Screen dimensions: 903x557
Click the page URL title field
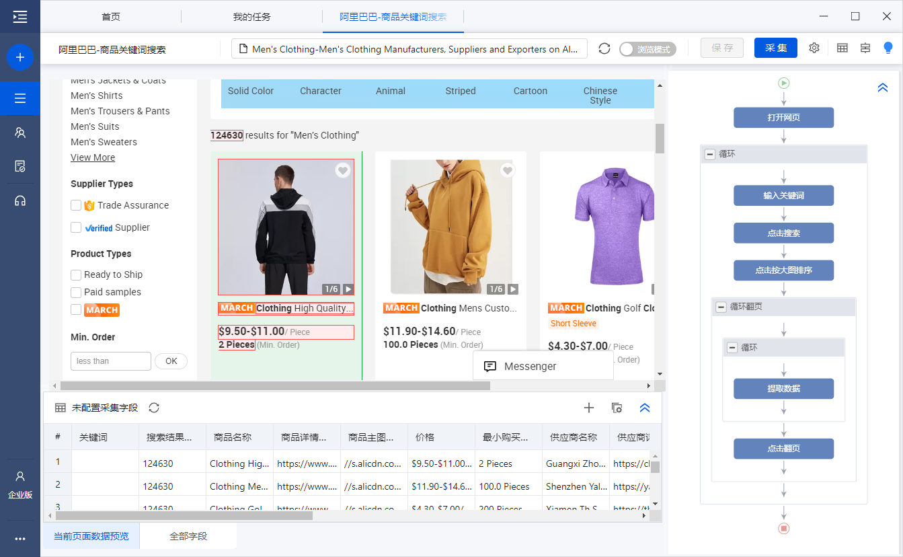tap(409, 49)
